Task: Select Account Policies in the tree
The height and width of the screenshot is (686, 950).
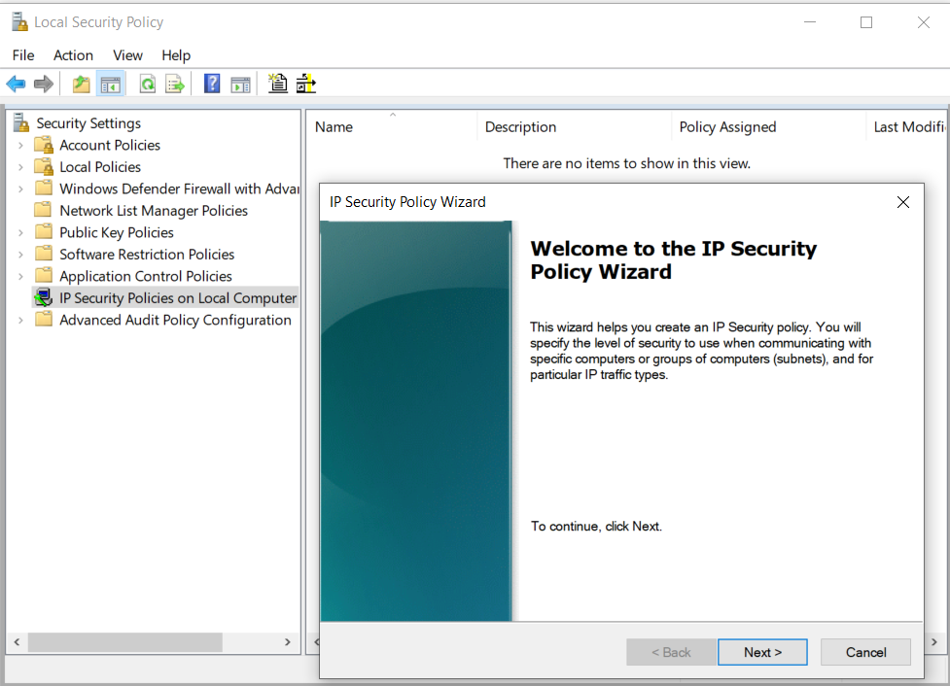Action: click(x=110, y=145)
